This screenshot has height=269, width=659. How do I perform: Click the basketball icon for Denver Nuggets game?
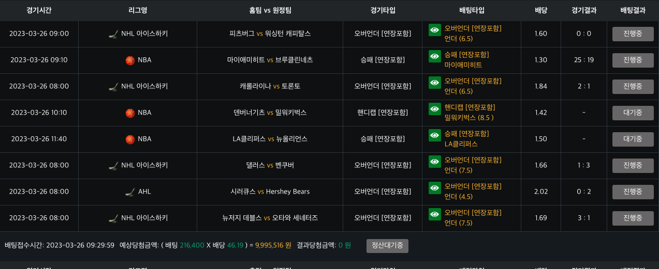coord(130,113)
